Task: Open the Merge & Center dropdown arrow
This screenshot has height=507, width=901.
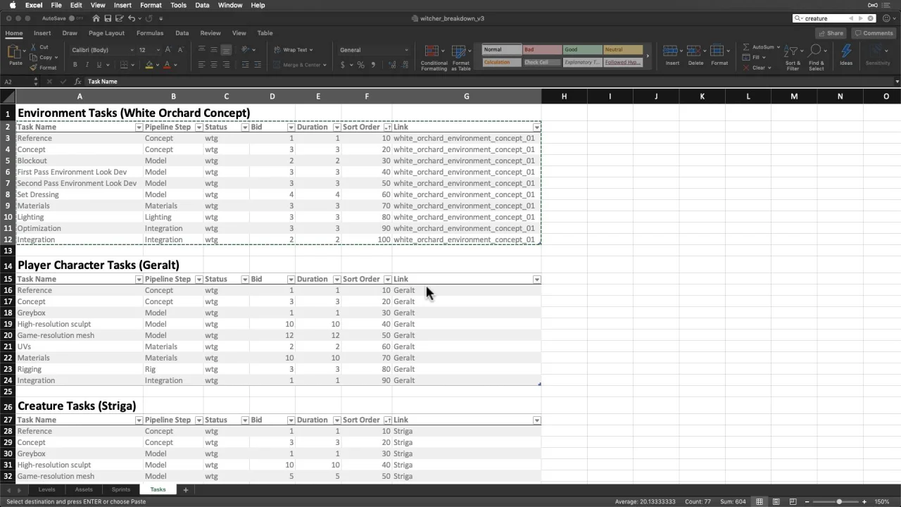Action: (x=324, y=65)
